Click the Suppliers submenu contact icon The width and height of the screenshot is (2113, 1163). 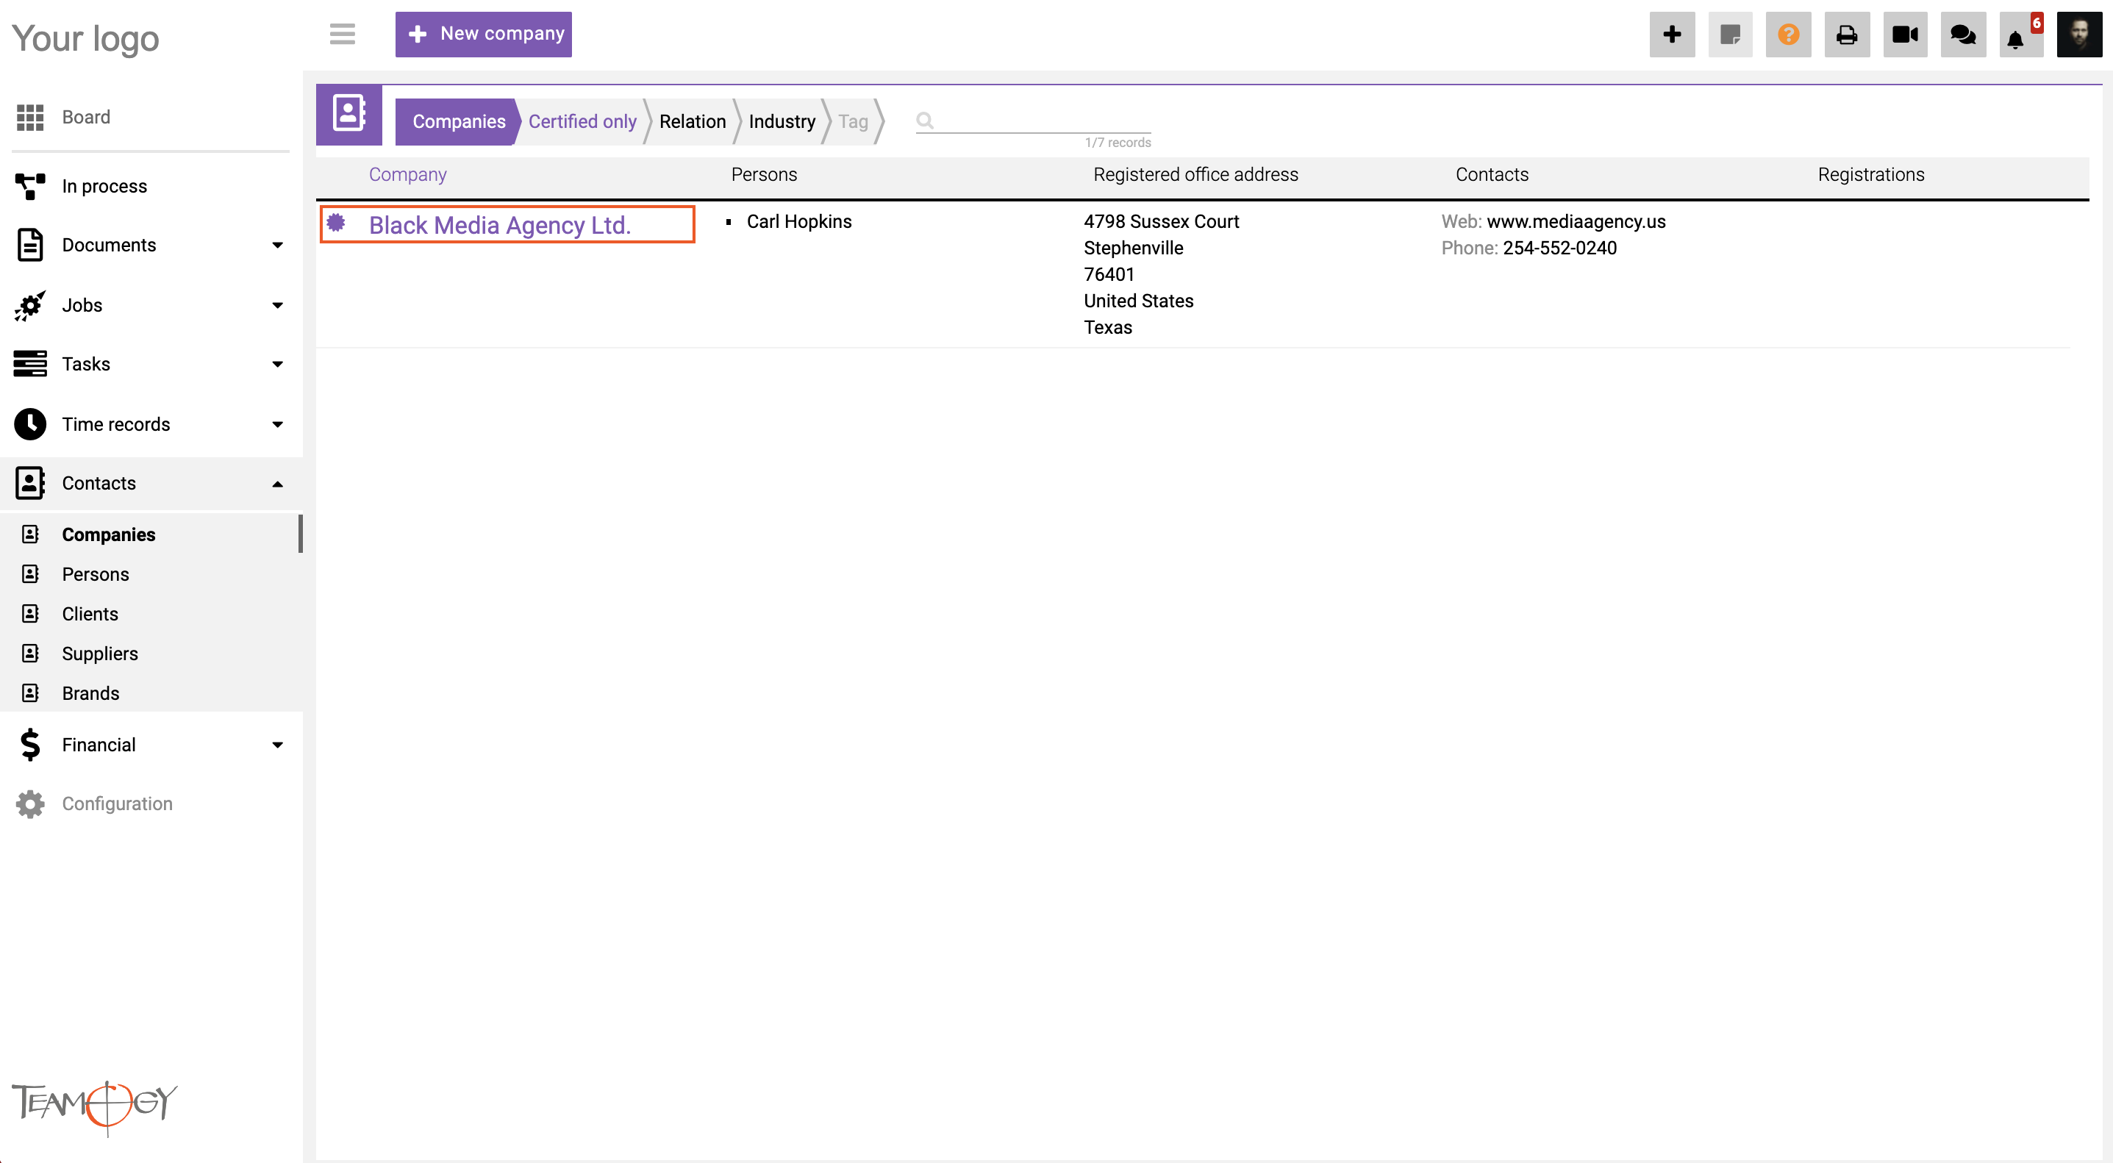30,654
